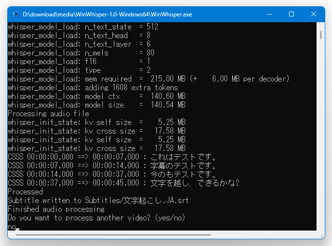Click the first 'kv cross size = 17.58 MB' line

pos(97,131)
